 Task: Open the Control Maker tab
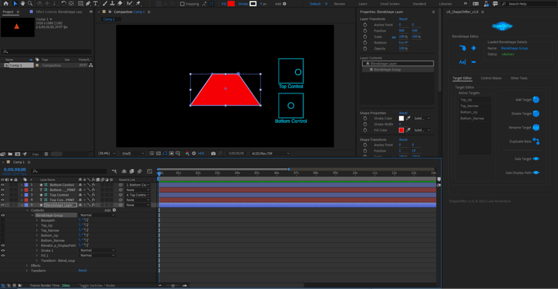(x=491, y=78)
